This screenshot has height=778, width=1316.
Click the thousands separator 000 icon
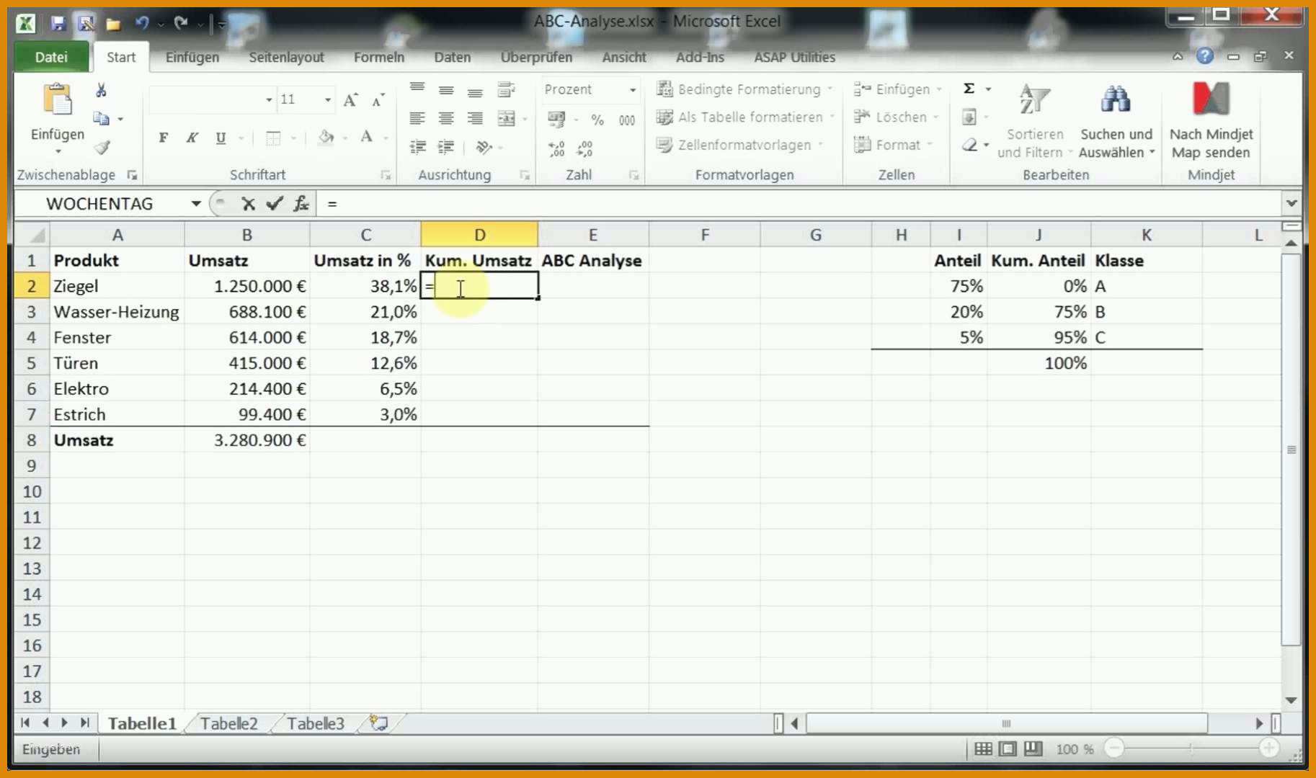[627, 120]
